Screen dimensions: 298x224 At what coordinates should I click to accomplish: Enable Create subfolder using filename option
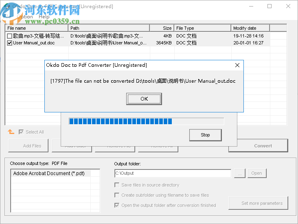(117, 195)
